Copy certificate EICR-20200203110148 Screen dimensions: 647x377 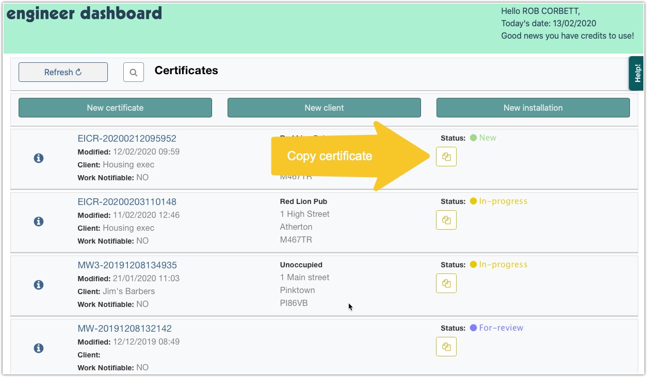coord(446,220)
